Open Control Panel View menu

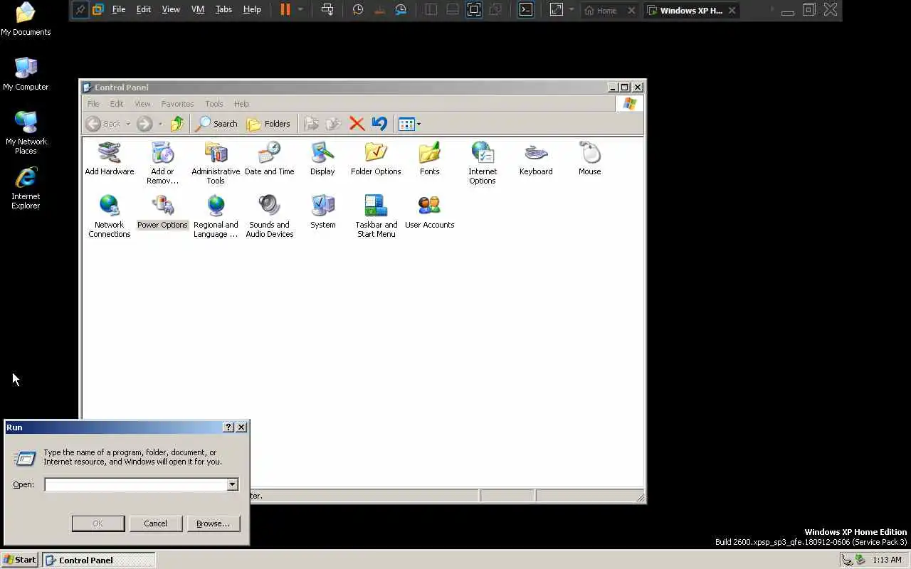pyautogui.click(x=142, y=104)
